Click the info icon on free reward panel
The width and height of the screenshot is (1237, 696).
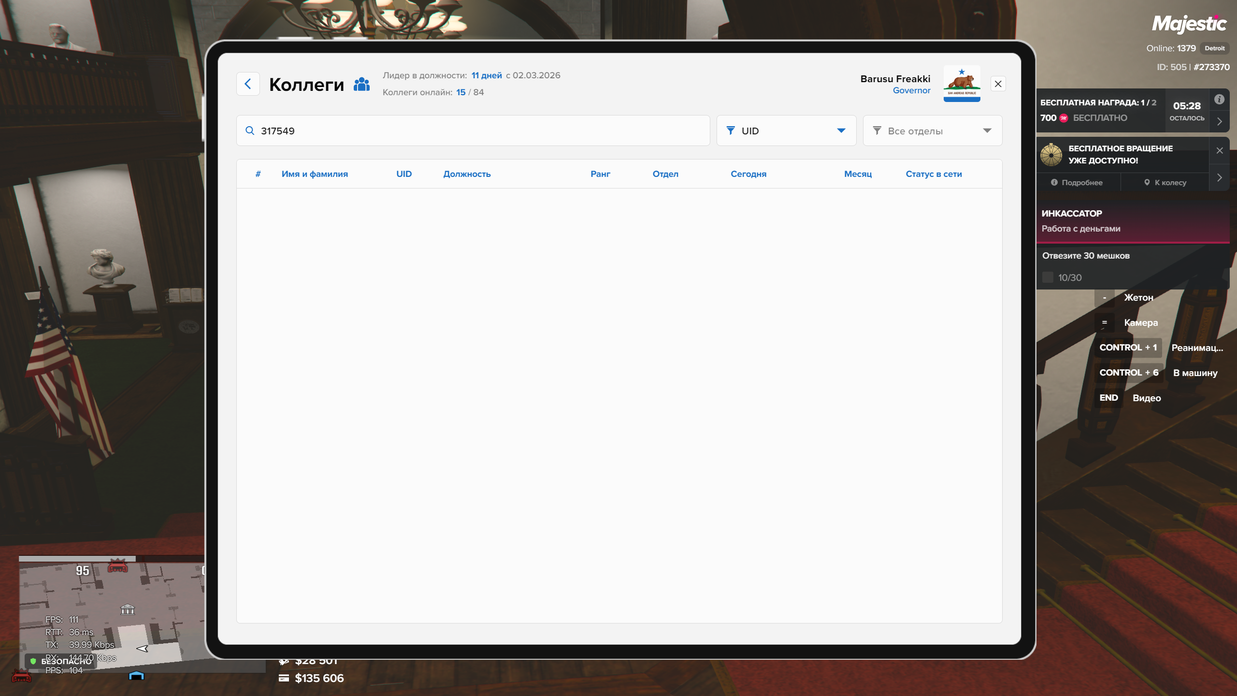click(x=1219, y=99)
